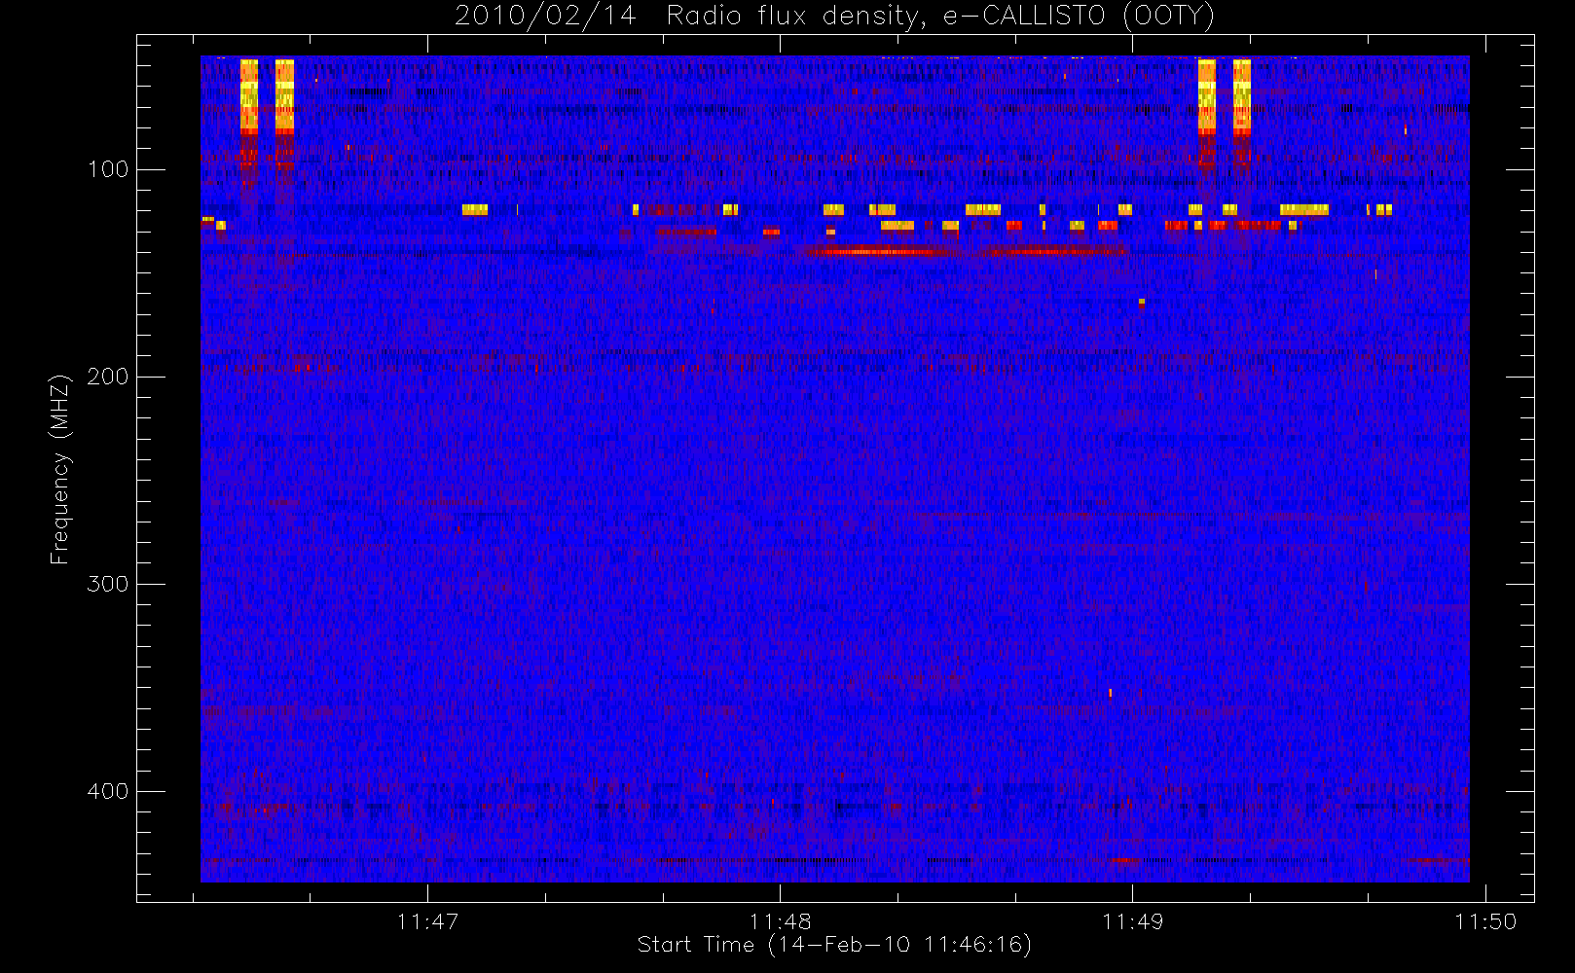Click the 100 MHz tick label

coord(108,169)
